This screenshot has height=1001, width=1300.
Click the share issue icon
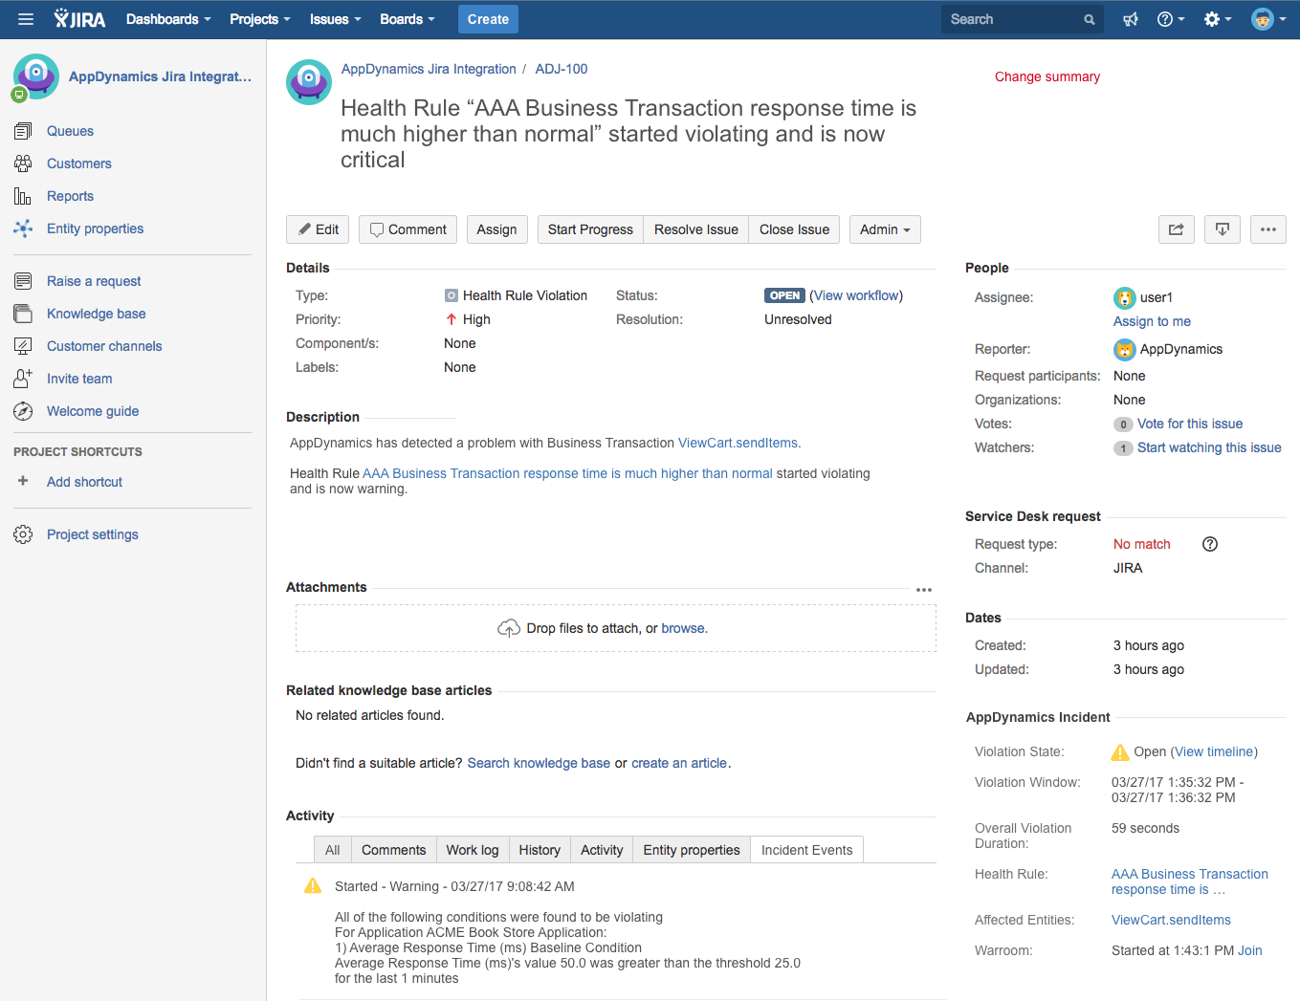(1176, 229)
